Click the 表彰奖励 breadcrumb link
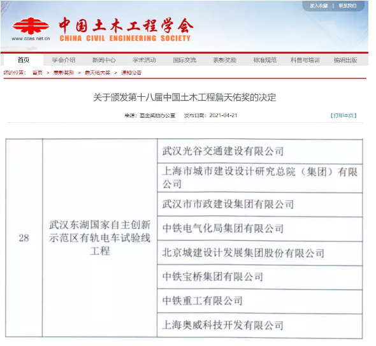Image resolution: width=376 pixels, height=346 pixels. 64,73
